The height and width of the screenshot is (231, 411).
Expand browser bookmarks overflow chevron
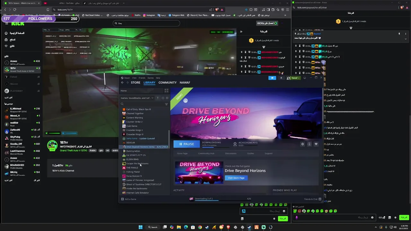(x=285, y=15)
